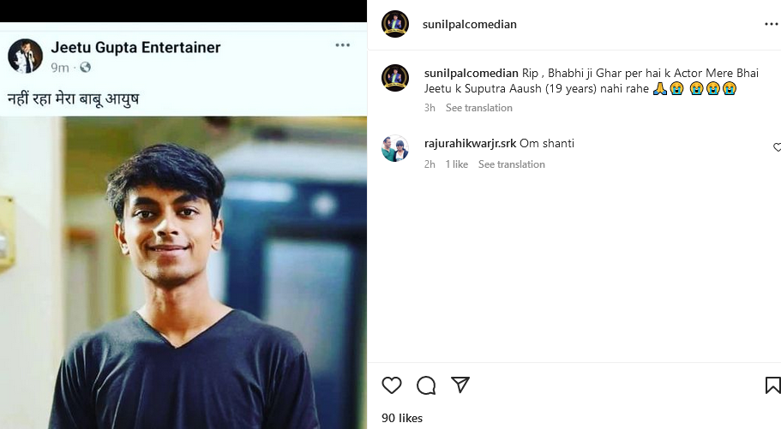Open sunilpalcomedian's avatar in the post header
Viewport: 781px width, 429px height.
pos(395,24)
